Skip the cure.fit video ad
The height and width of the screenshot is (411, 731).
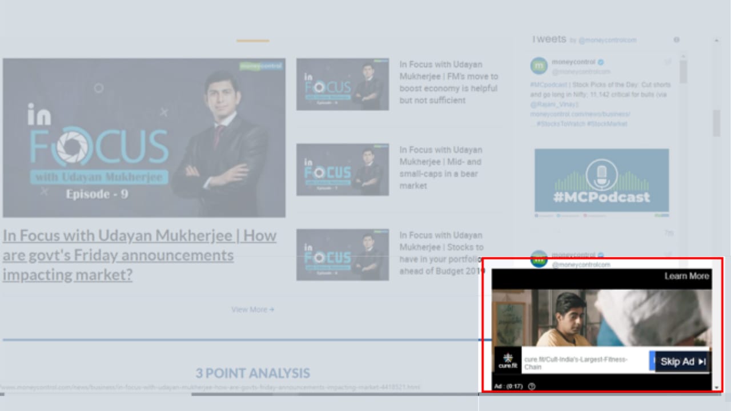pyautogui.click(x=682, y=362)
